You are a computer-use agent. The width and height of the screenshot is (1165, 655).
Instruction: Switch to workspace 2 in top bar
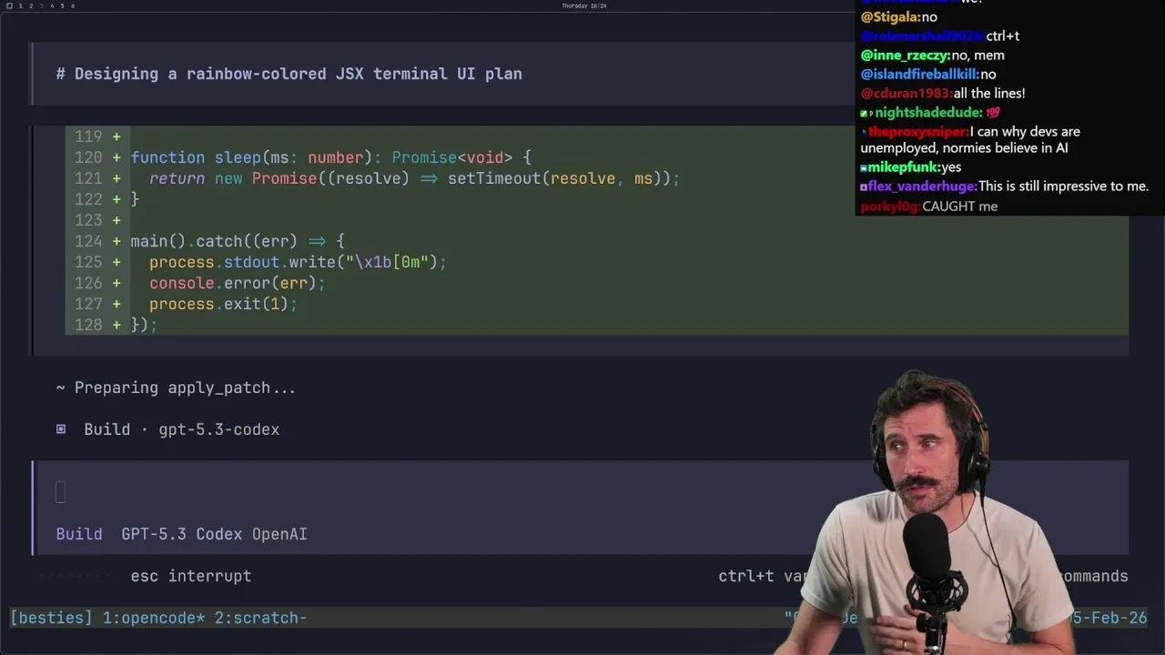click(x=30, y=5)
